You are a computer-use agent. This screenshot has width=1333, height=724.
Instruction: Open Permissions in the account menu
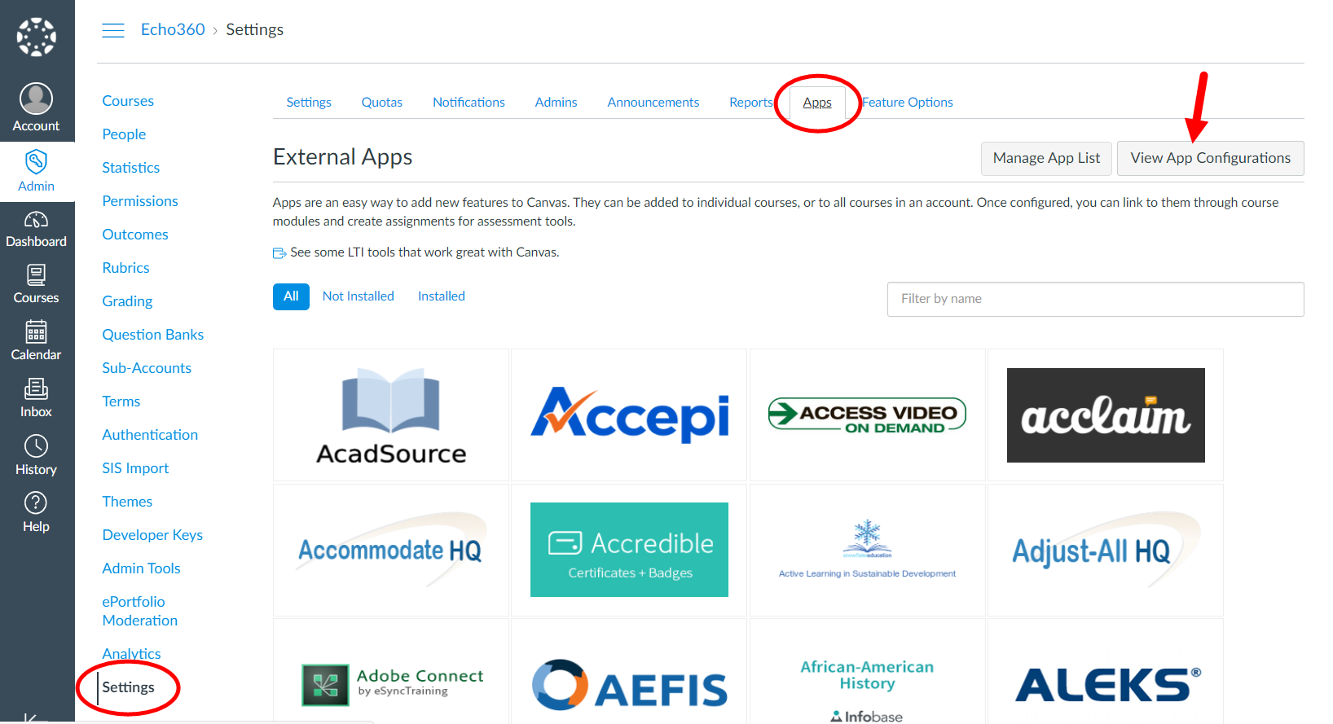click(x=139, y=201)
